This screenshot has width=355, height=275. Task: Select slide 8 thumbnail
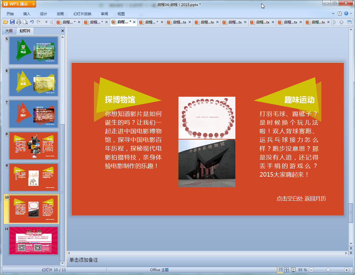click(33, 146)
